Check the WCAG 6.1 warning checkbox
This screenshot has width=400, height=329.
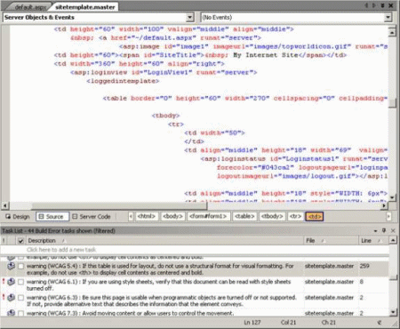[20, 282]
